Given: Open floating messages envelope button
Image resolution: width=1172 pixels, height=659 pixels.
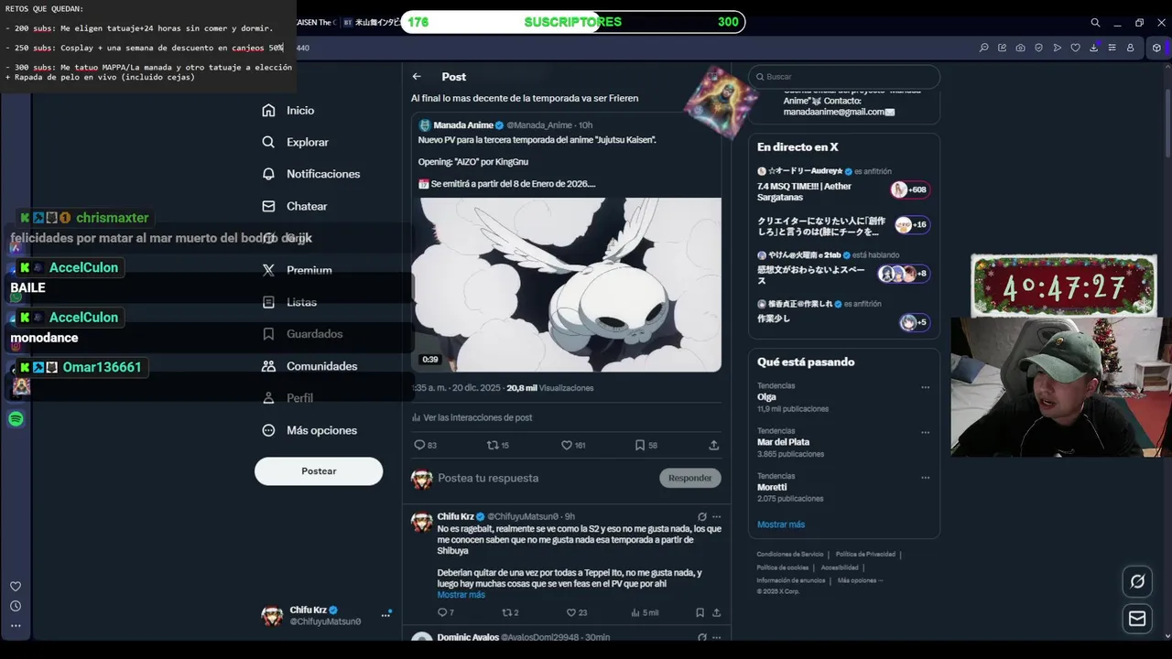Looking at the screenshot, I should [1137, 619].
